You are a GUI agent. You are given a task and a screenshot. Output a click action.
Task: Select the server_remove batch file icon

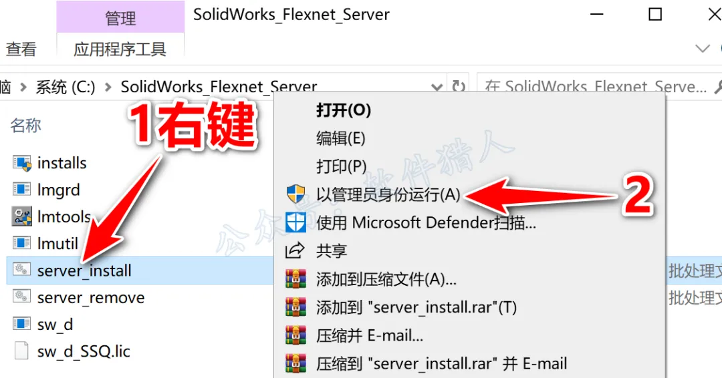coord(21,297)
